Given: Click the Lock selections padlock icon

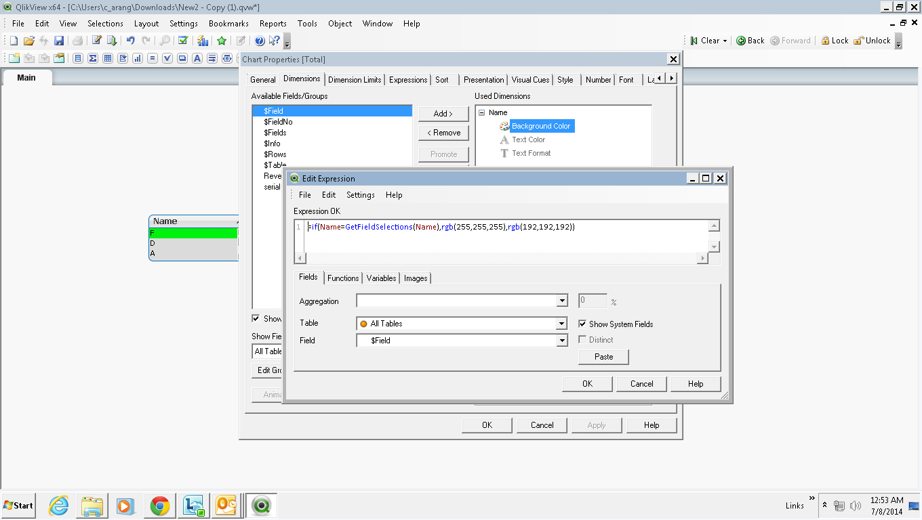Looking at the screenshot, I should (x=825, y=41).
